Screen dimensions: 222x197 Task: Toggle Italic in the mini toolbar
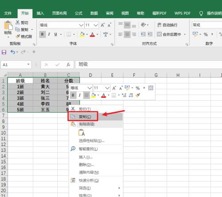click(x=79, y=95)
